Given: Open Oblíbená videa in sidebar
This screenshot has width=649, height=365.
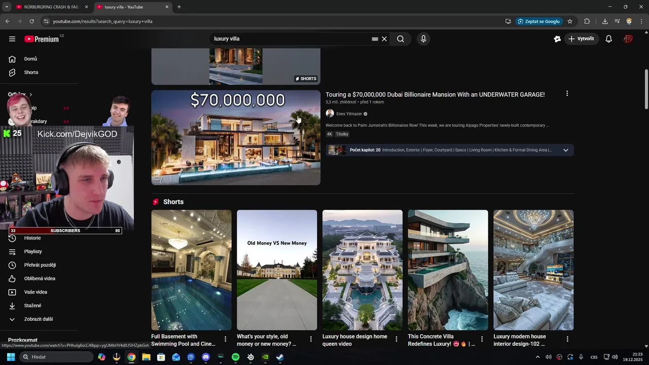Looking at the screenshot, I should 39,278.
